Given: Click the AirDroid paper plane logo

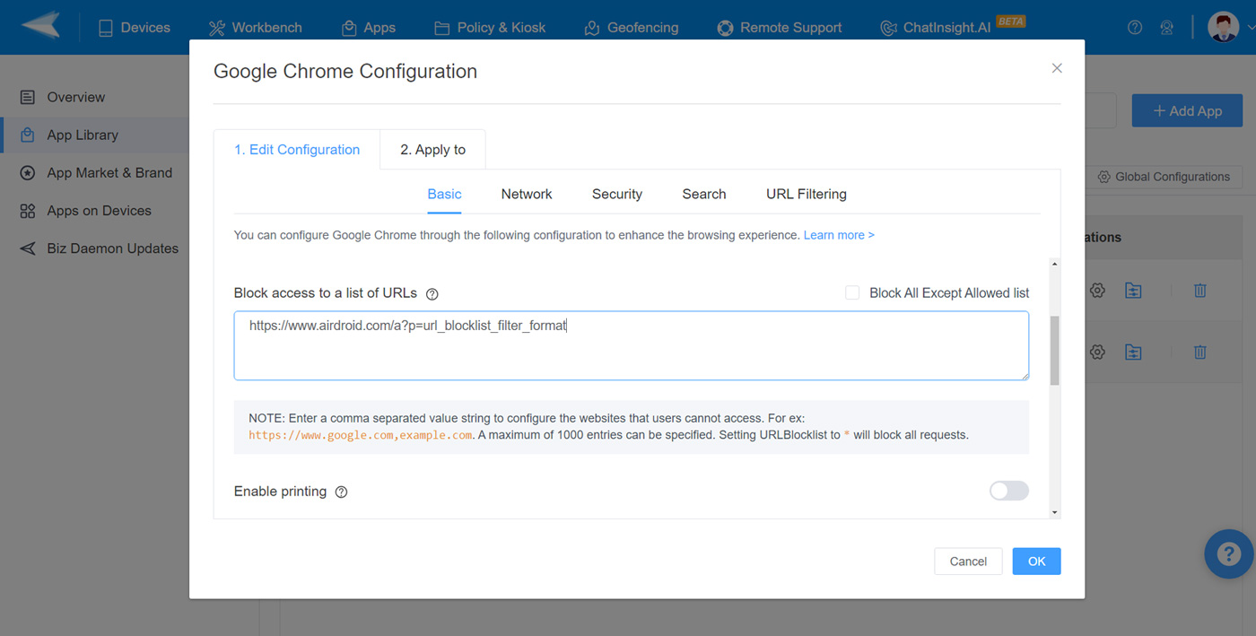Looking at the screenshot, I should pos(41,27).
